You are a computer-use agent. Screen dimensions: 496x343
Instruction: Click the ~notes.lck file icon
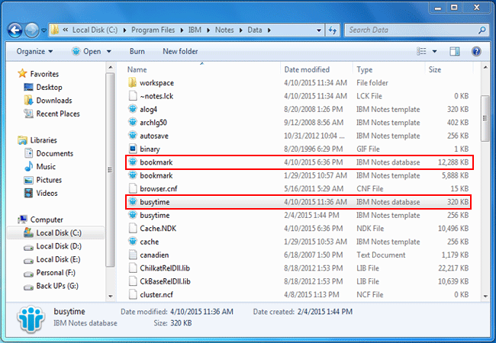click(x=133, y=96)
